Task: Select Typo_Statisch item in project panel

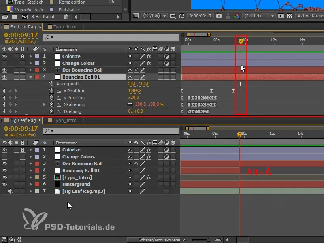Action: (x=28, y=2)
